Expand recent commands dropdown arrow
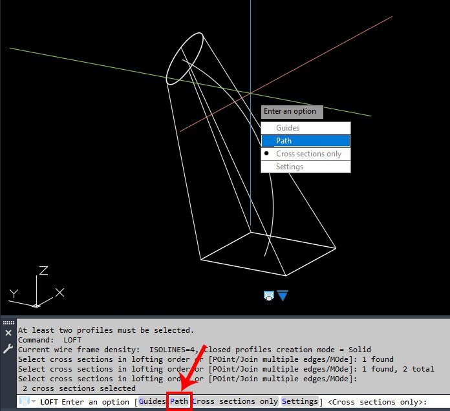This screenshot has width=450, height=411. pyautogui.click(x=34, y=401)
